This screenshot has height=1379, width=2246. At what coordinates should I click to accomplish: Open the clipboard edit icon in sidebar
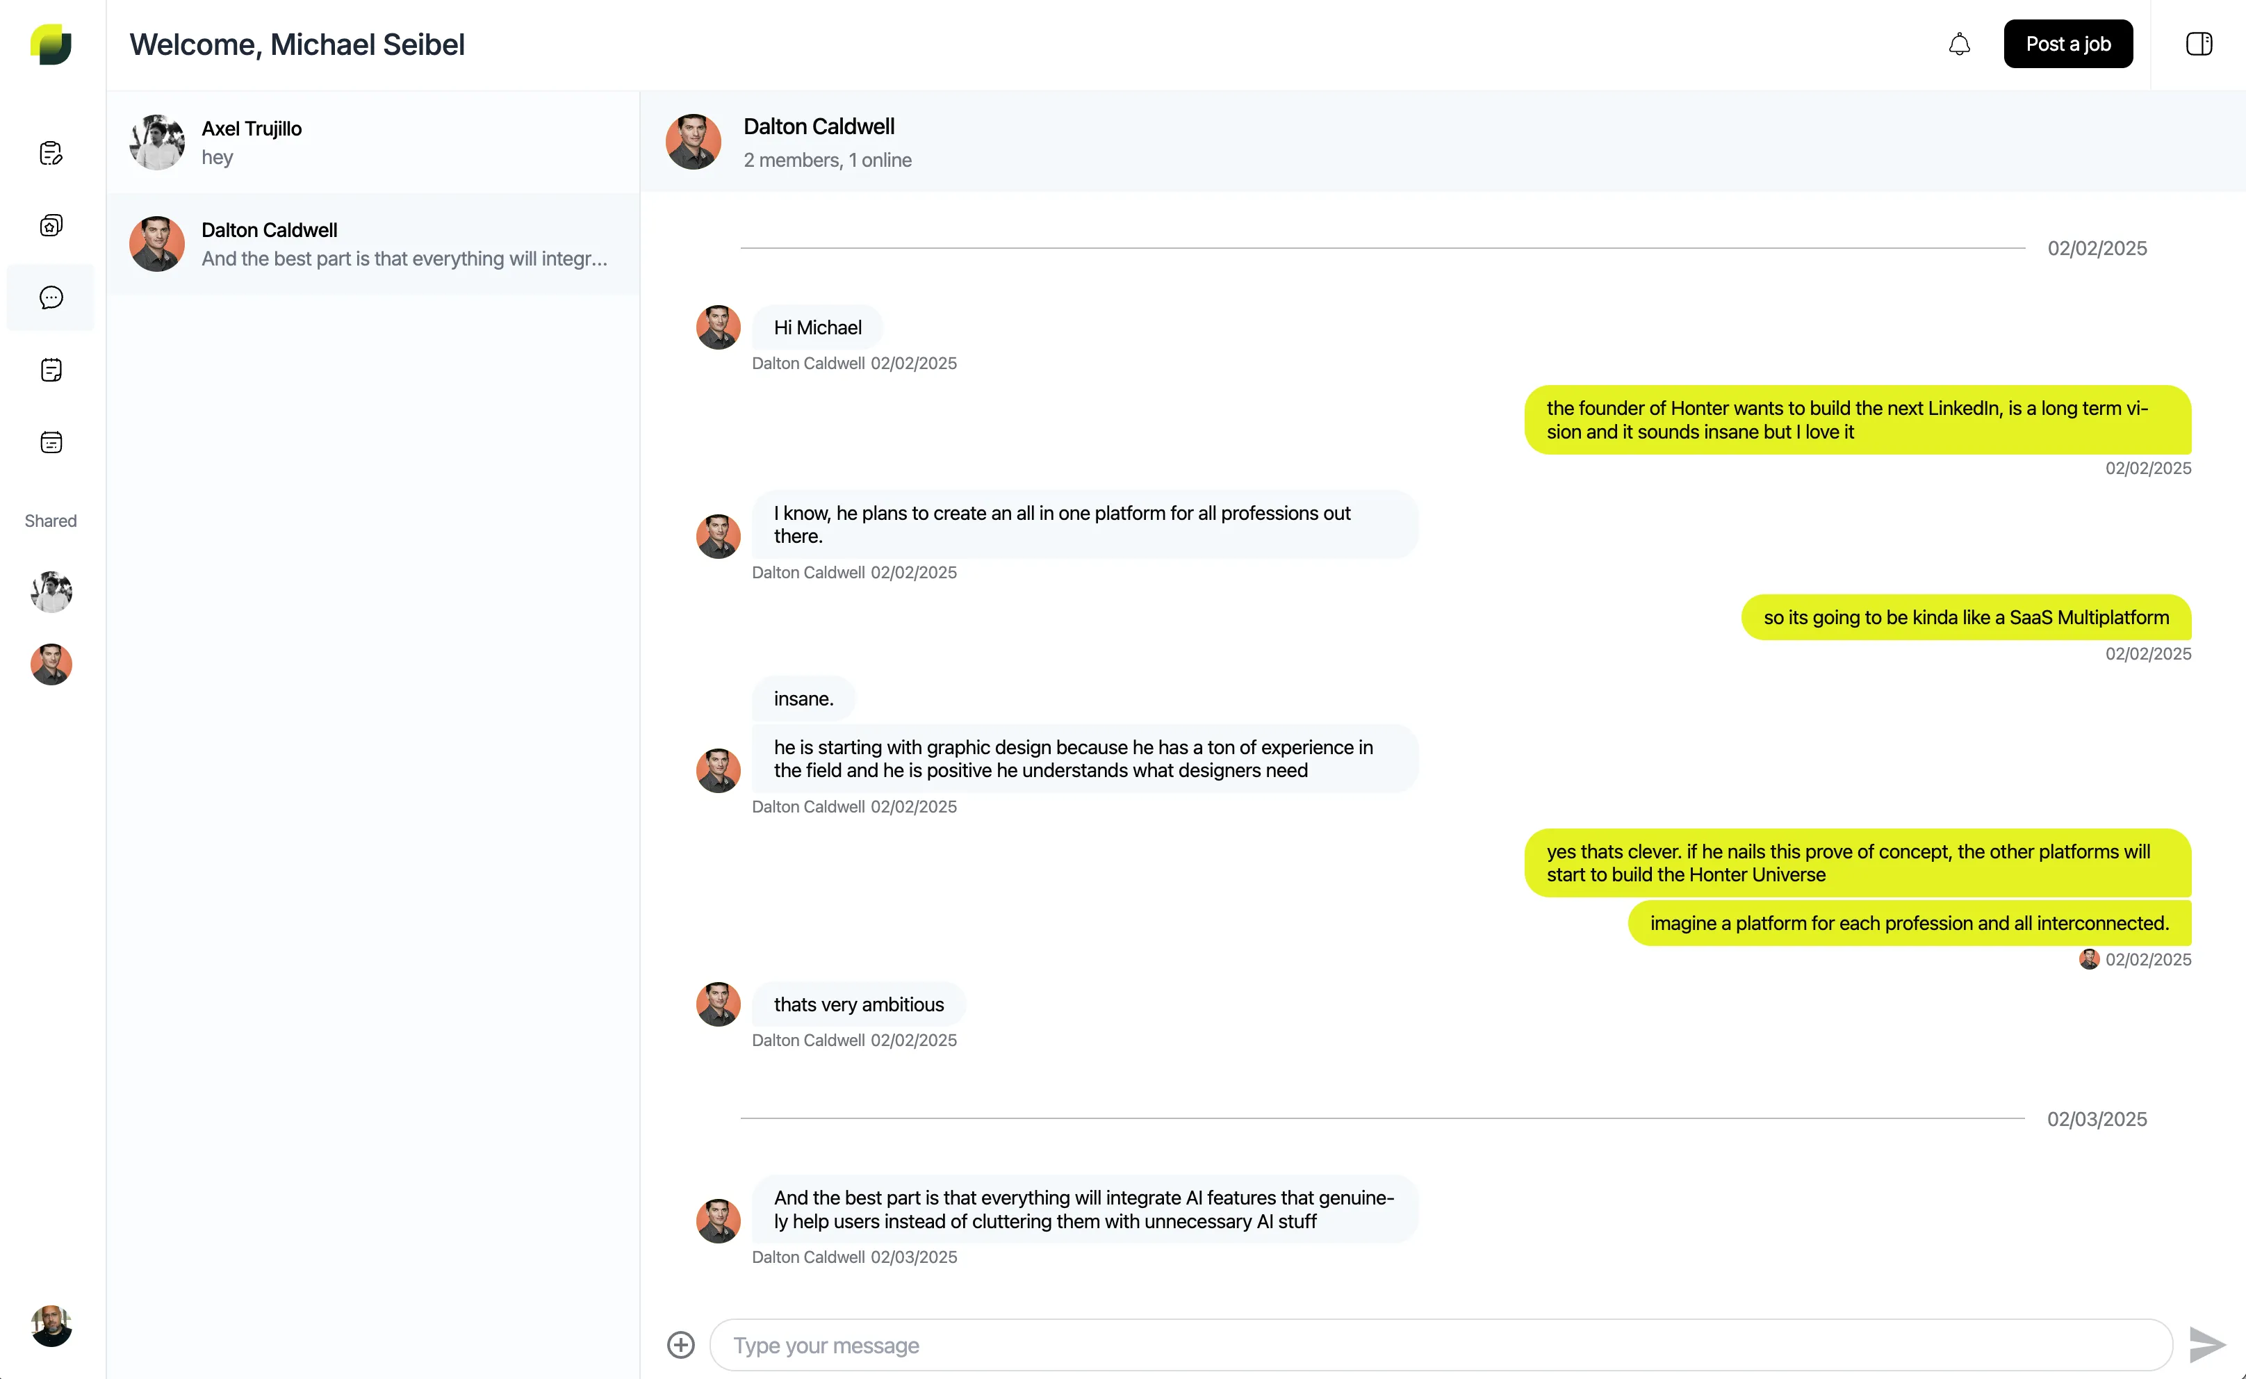pyautogui.click(x=50, y=152)
